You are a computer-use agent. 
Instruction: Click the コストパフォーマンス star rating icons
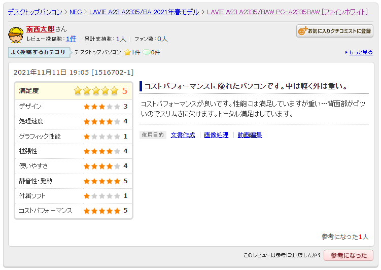point(101,211)
